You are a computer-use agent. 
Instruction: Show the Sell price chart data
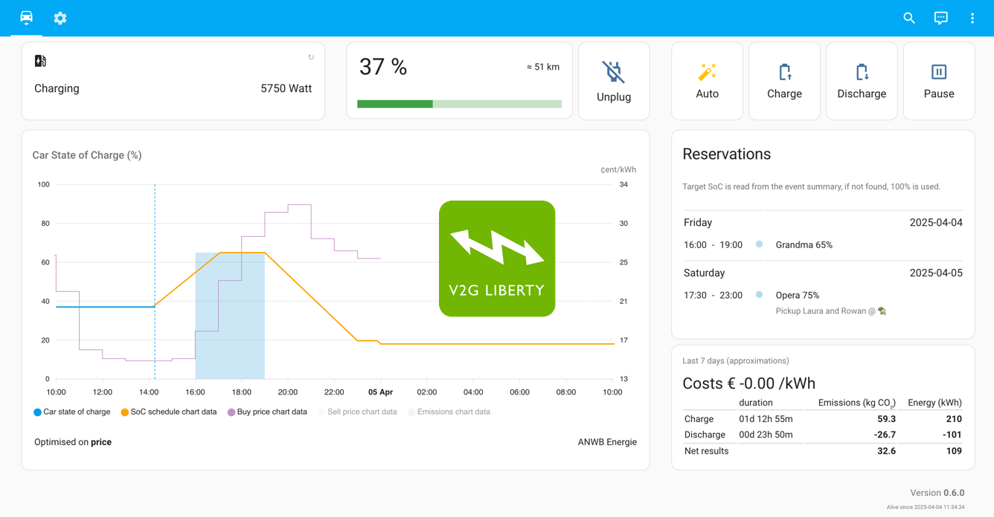coord(359,412)
